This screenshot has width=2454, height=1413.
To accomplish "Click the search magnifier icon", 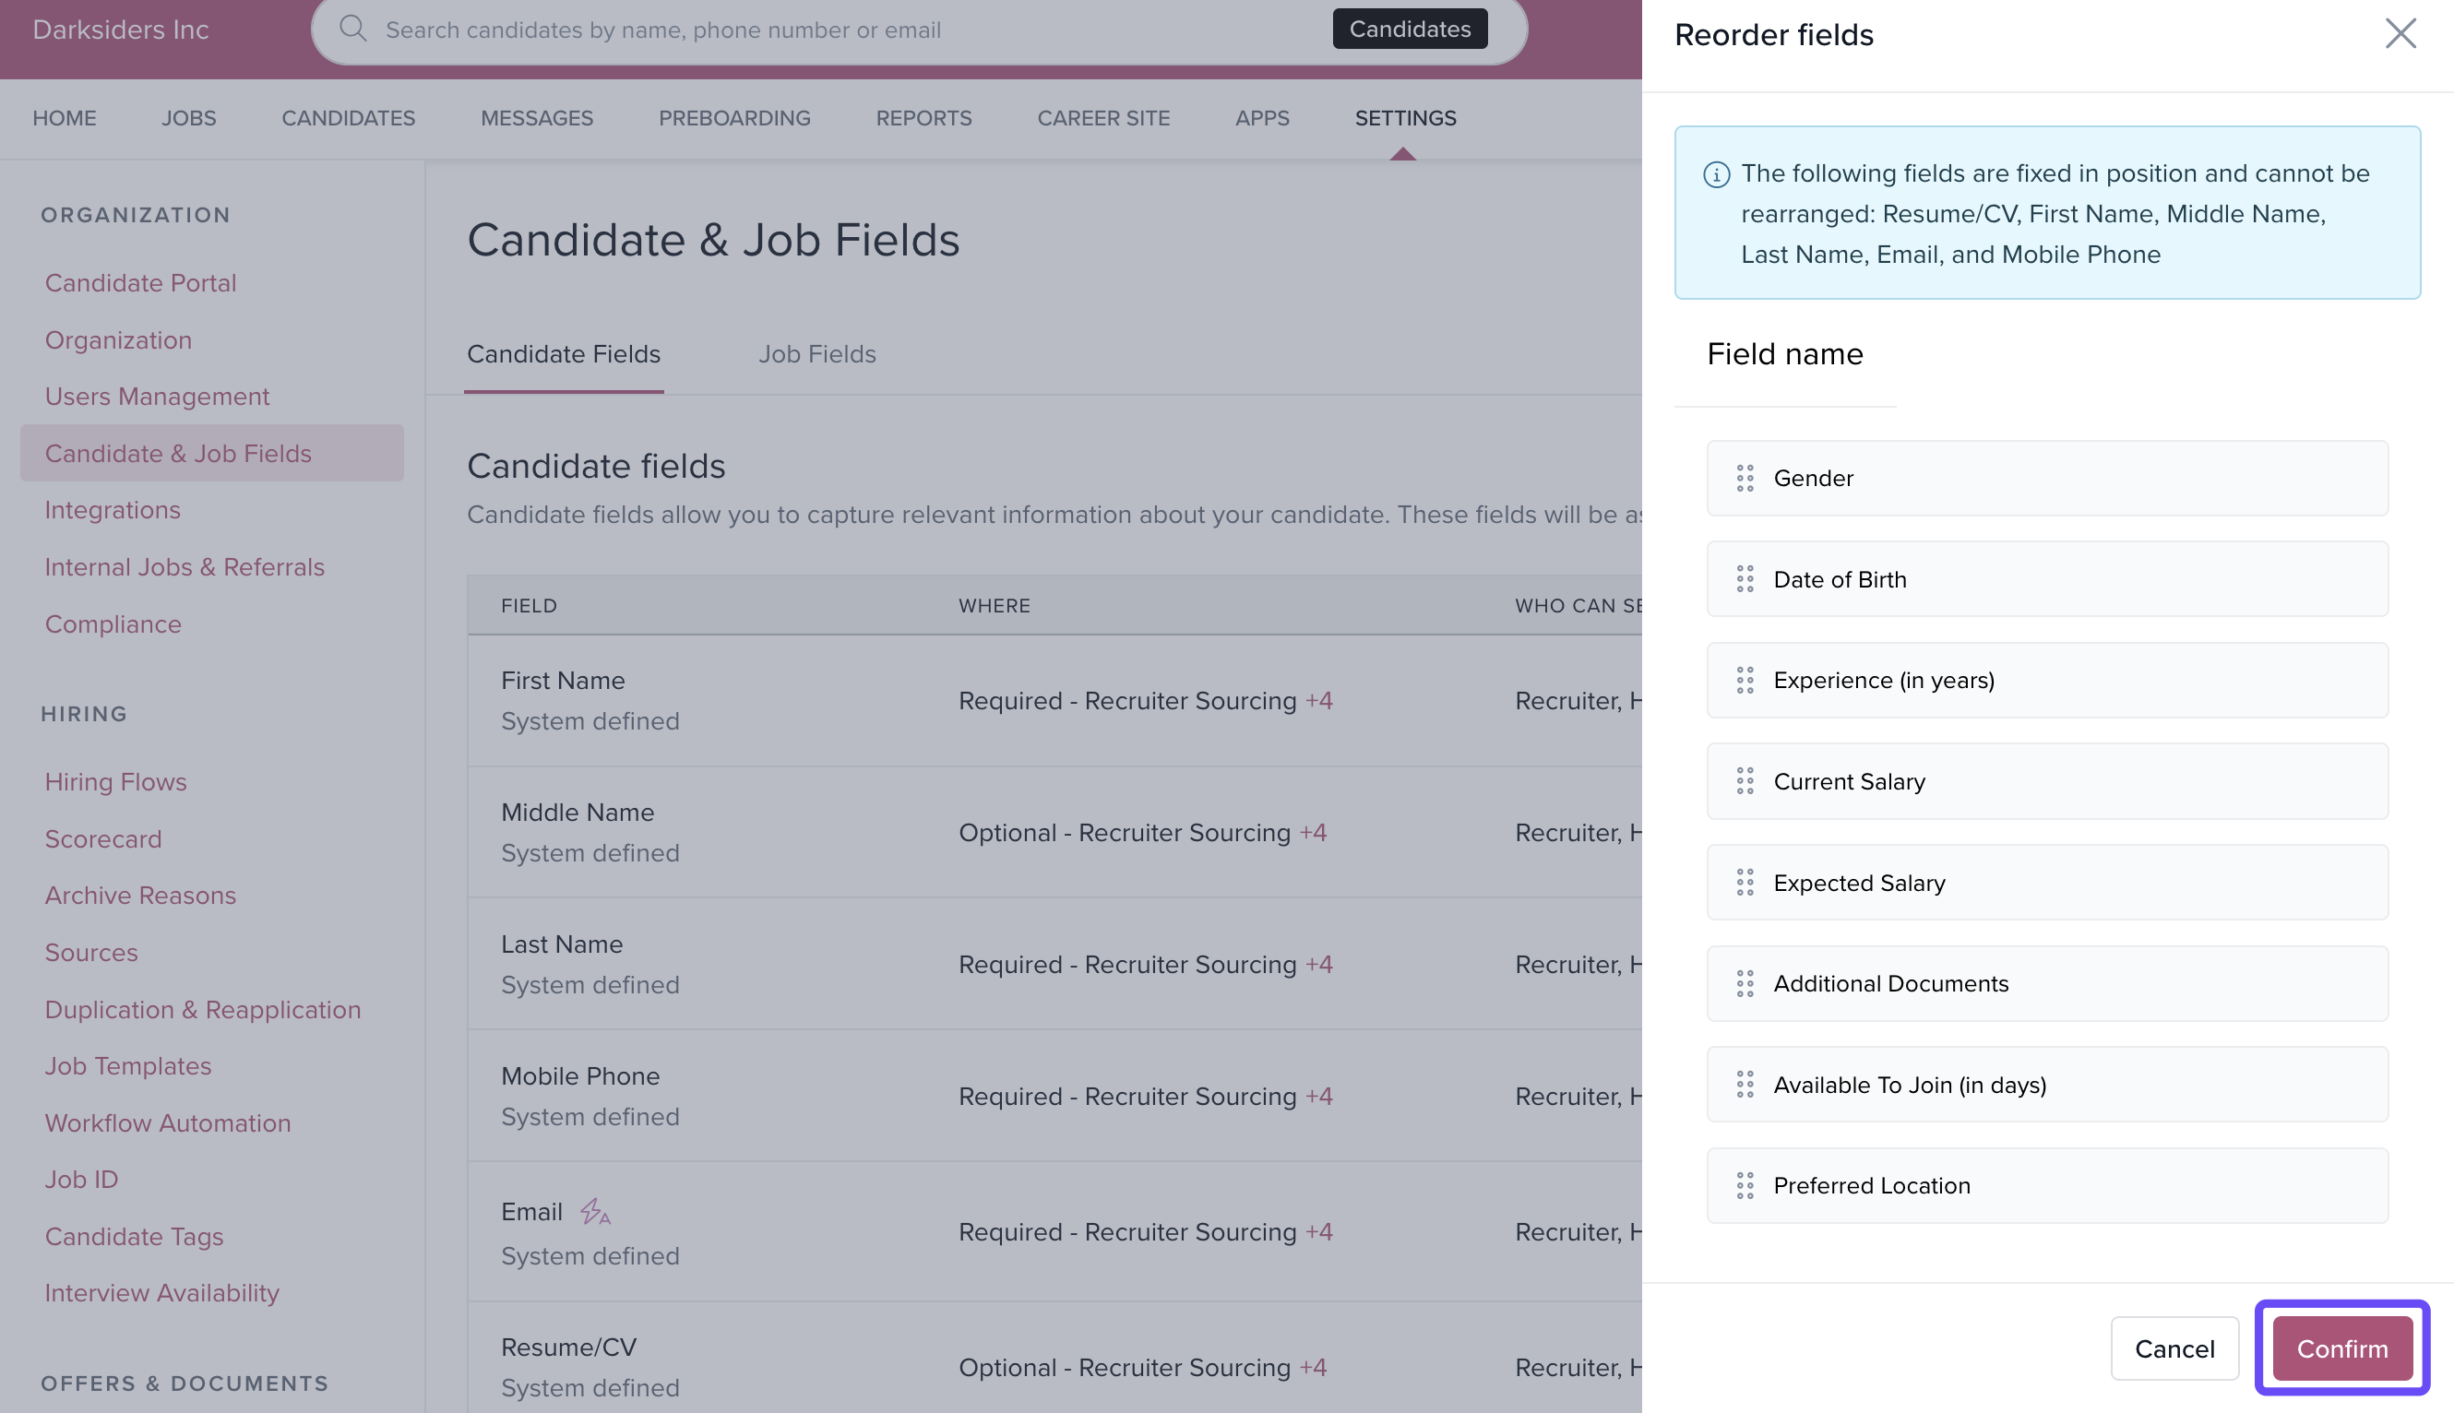I will 352,30.
